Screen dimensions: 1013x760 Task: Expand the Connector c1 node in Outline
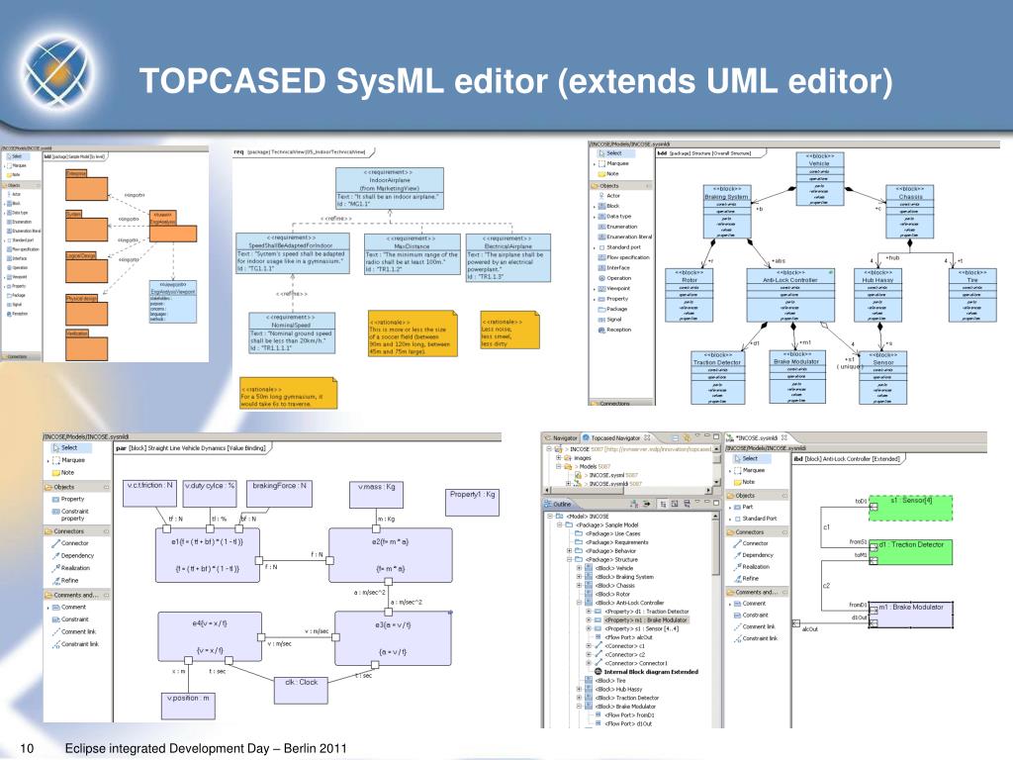pos(589,645)
